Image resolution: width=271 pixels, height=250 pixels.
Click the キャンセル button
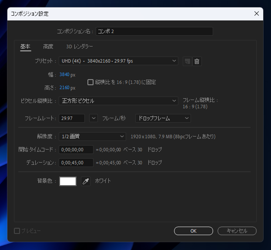(237, 231)
